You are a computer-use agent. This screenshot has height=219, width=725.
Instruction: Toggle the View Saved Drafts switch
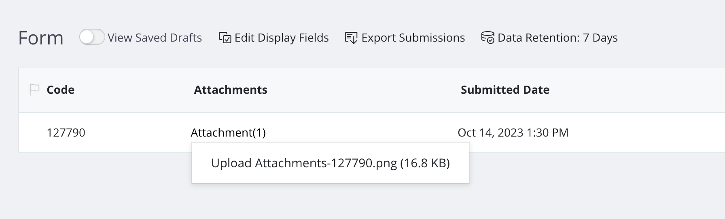click(x=92, y=38)
